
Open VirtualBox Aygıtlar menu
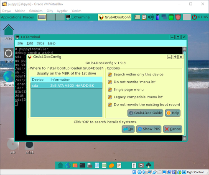tap(62, 11)
